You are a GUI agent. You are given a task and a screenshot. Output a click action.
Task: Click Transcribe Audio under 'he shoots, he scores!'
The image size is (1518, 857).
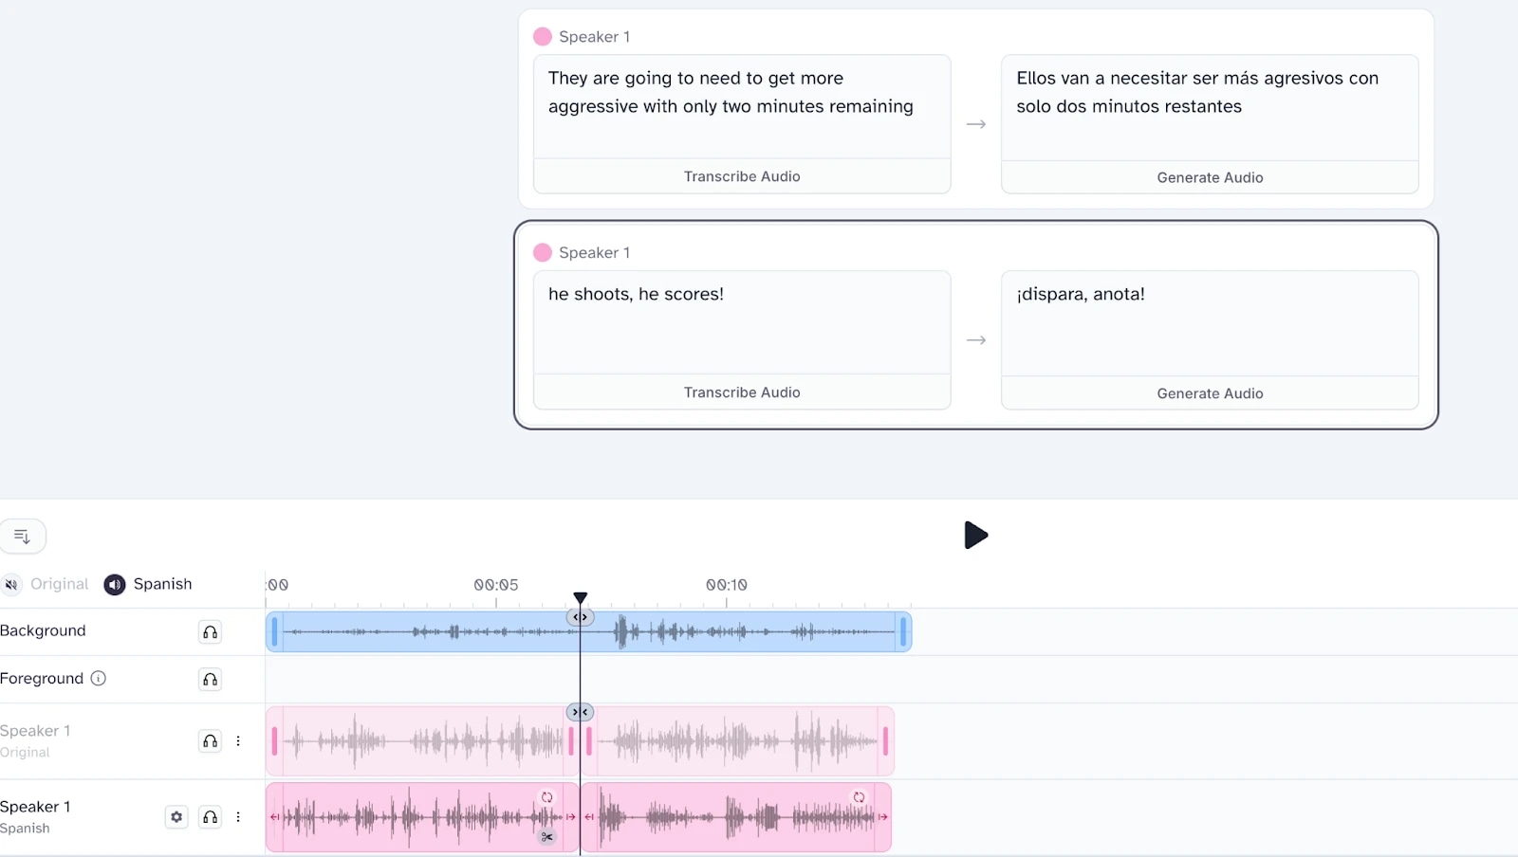tap(742, 392)
